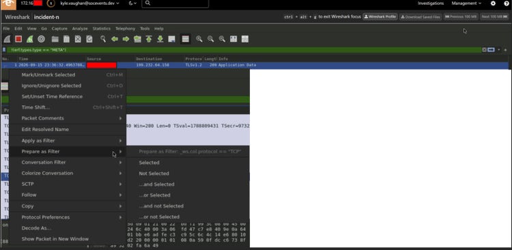Click the go to specified packet icon
Screen dimensions: 512x250
(137, 39)
